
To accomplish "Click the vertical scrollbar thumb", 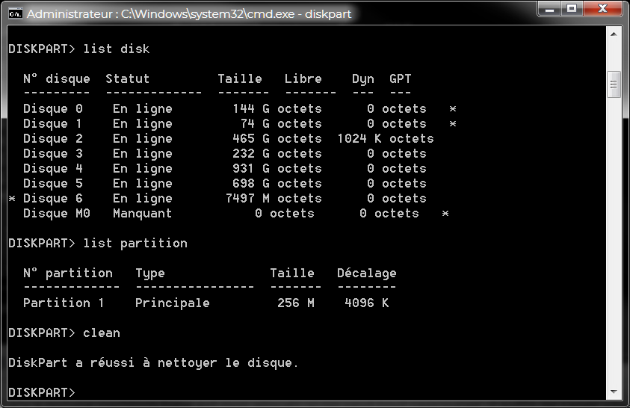I will tap(614, 84).
